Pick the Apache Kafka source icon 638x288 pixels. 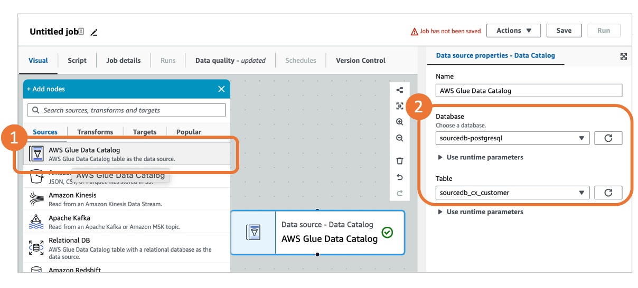click(36, 222)
